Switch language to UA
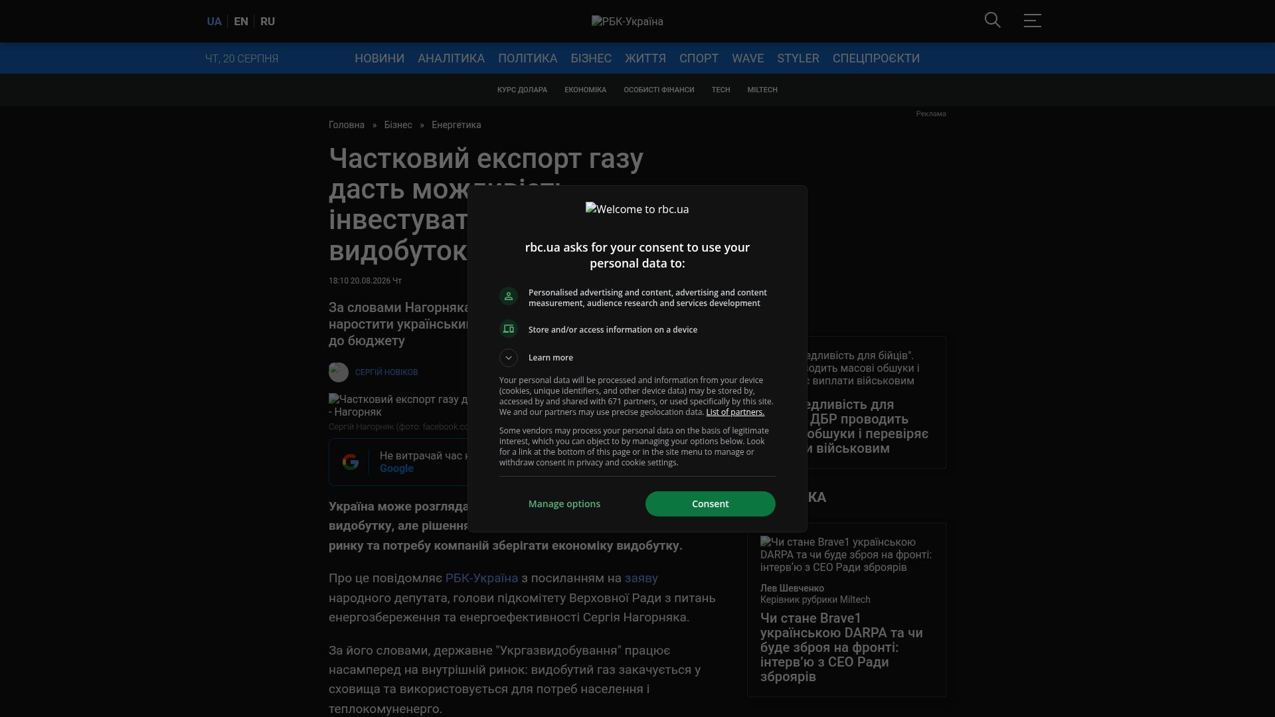 pos(214,21)
